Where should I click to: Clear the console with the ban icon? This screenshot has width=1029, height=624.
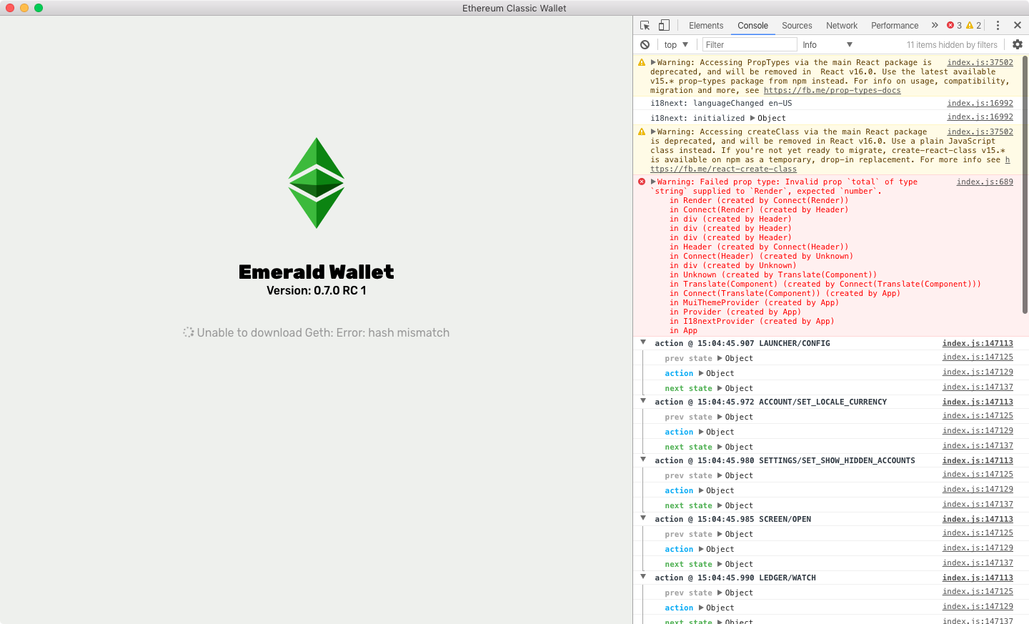(x=645, y=44)
